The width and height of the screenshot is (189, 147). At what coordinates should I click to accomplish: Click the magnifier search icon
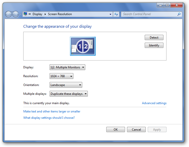(x=179, y=14)
